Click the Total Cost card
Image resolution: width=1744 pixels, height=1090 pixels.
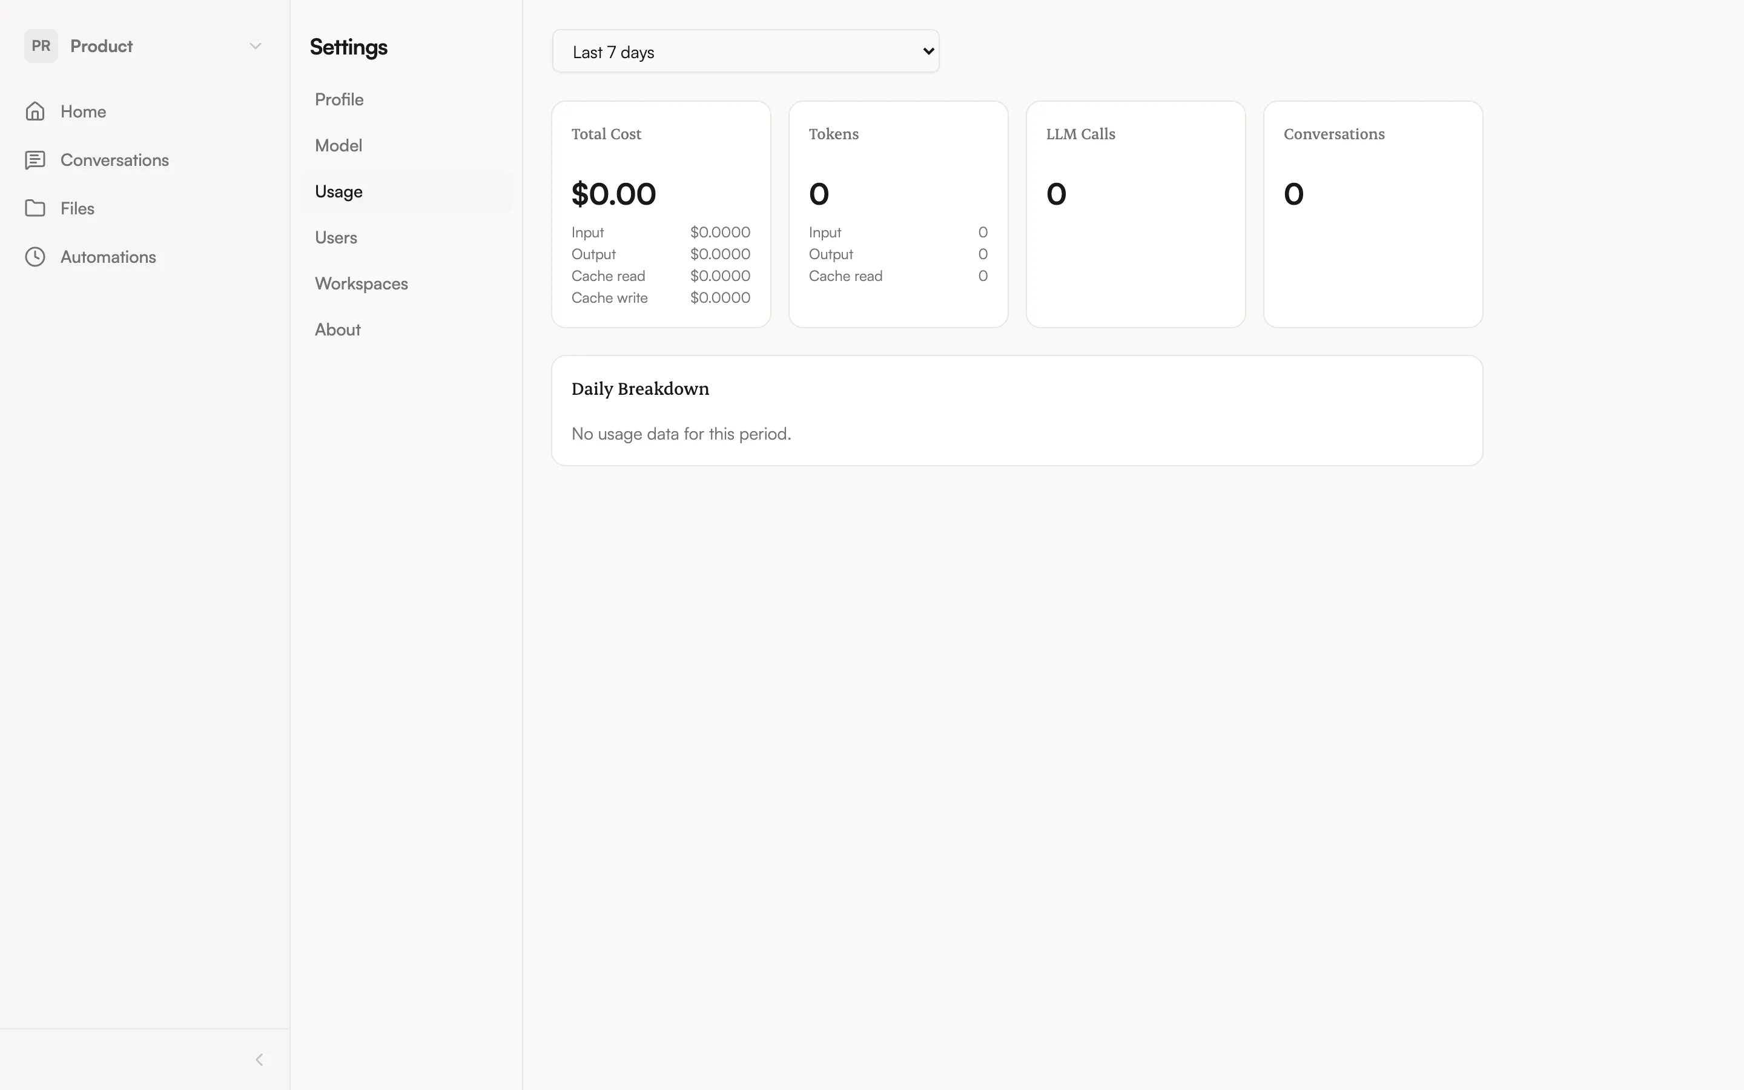point(660,213)
